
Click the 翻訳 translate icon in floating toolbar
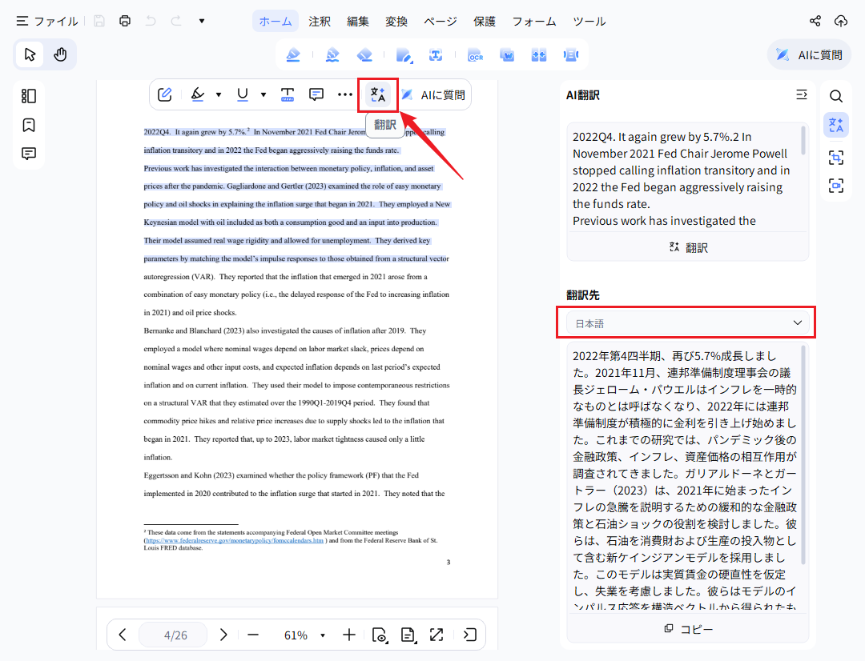pyautogui.click(x=378, y=94)
